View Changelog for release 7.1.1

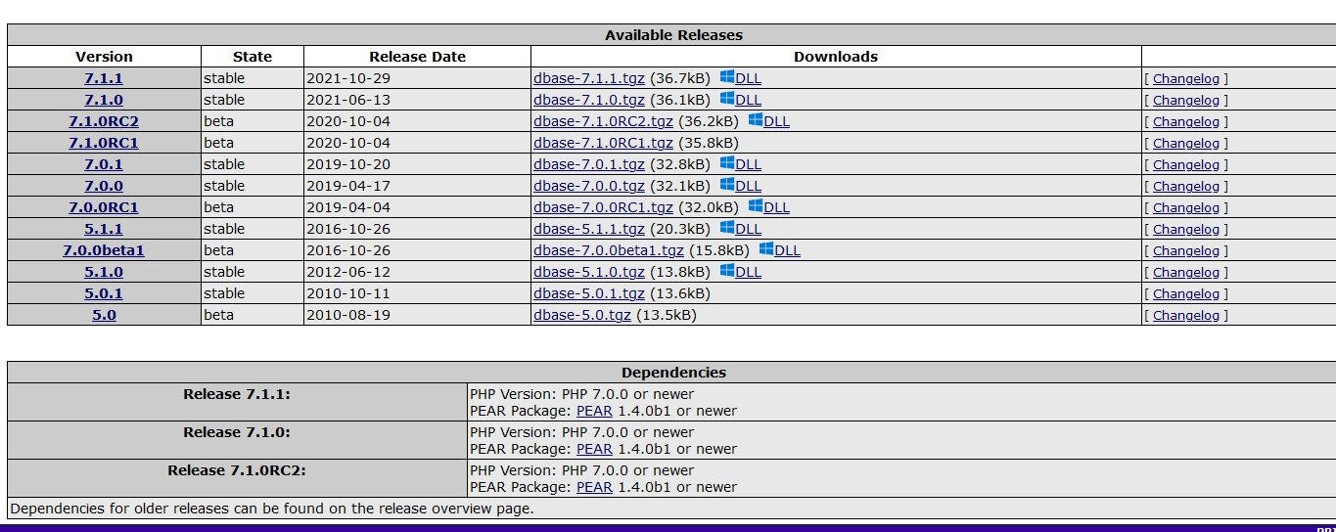click(x=1186, y=78)
